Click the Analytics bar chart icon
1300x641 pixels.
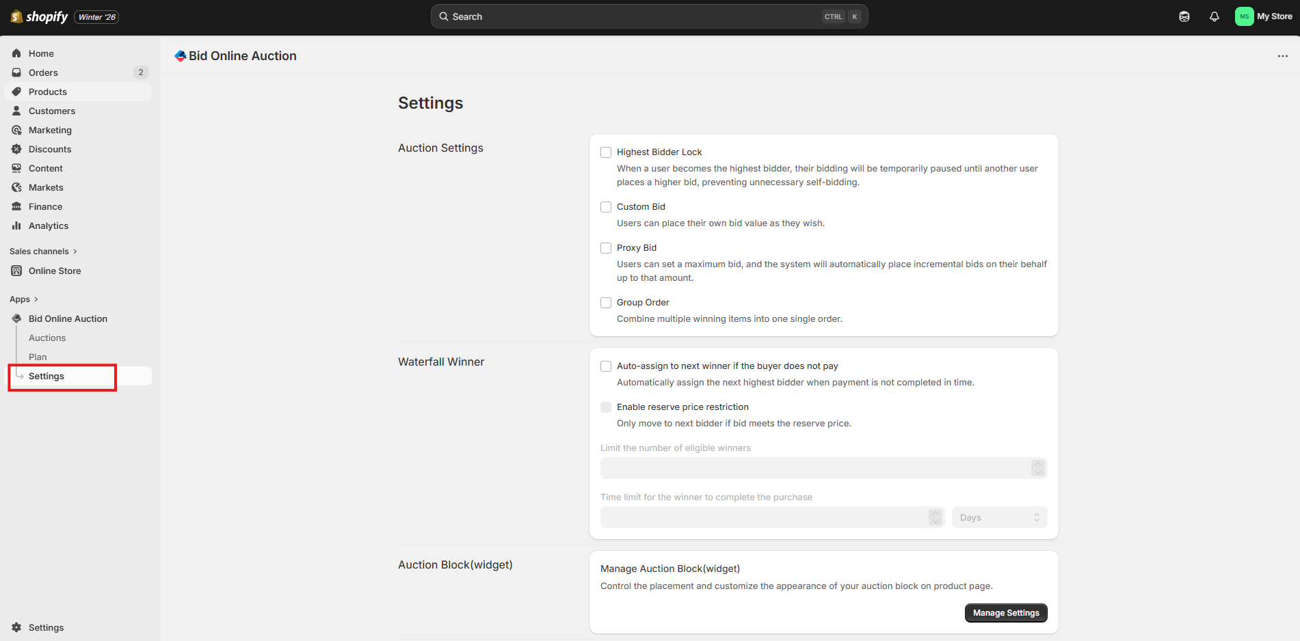click(x=16, y=226)
